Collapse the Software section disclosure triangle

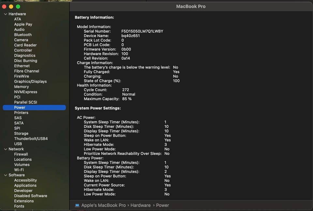(6, 175)
